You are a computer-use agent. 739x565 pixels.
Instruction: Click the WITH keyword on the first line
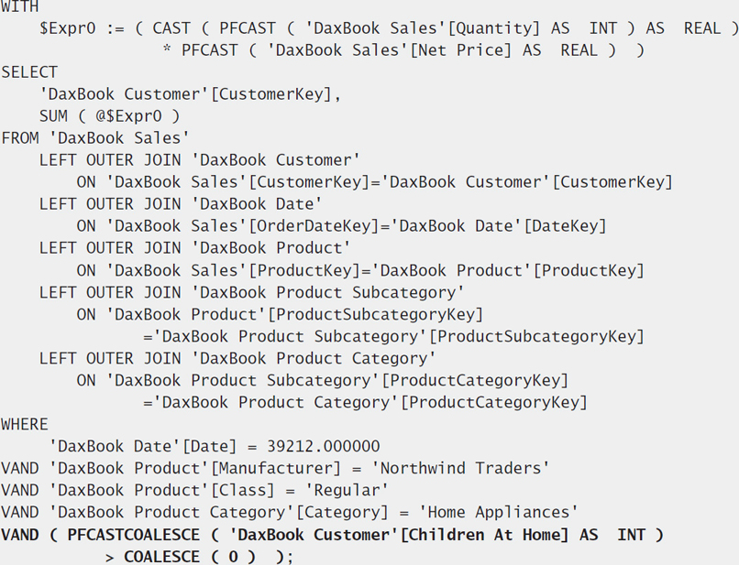20,6
